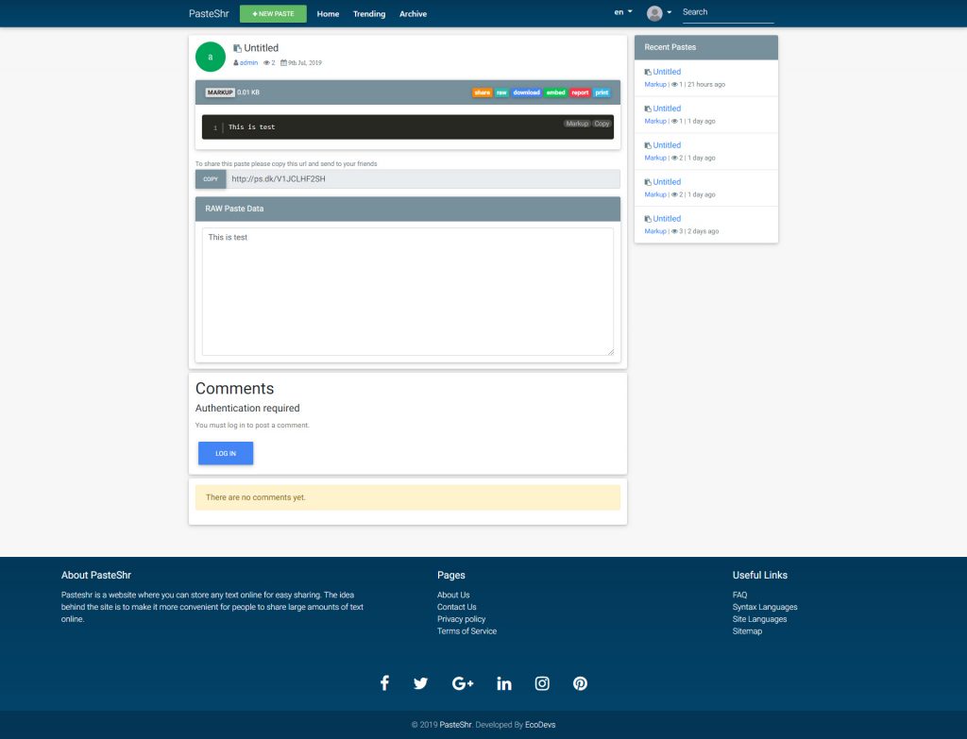
Task: Focus the Search input field
Action: click(x=728, y=12)
